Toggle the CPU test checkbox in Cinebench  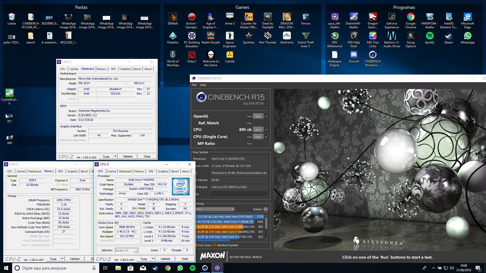(x=267, y=129)
